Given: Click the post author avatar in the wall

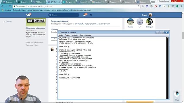Looking at the screenshot, I should click(x=52, y=49).
